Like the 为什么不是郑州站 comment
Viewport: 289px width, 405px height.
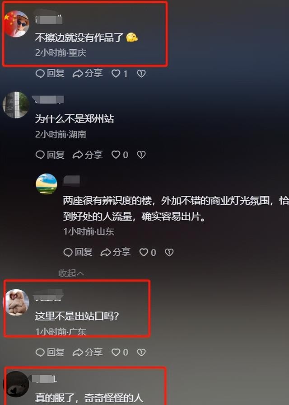pos(120,155)
